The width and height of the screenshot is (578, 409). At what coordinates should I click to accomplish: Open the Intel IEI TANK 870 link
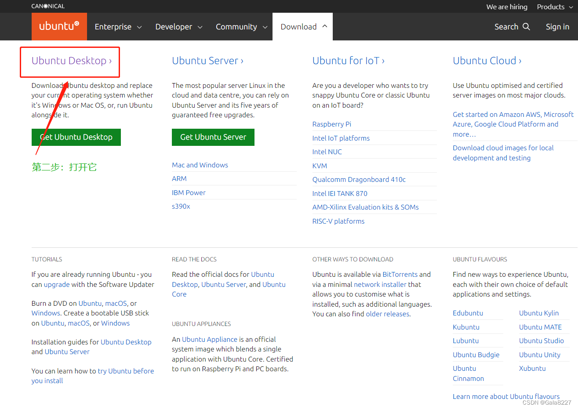(340, 193)
